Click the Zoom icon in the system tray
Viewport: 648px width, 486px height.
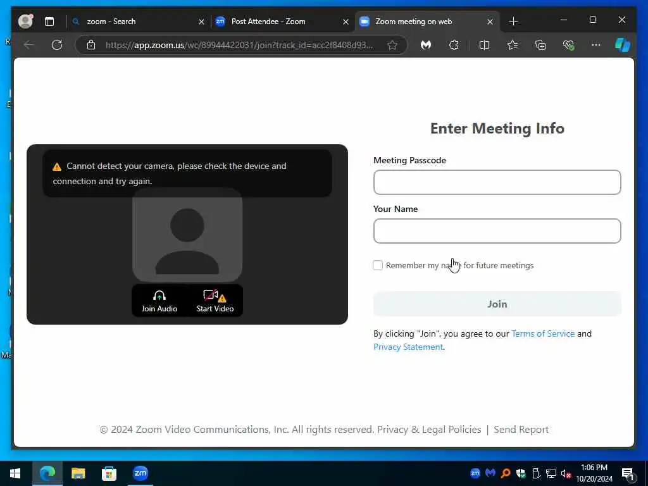[475, 473]
